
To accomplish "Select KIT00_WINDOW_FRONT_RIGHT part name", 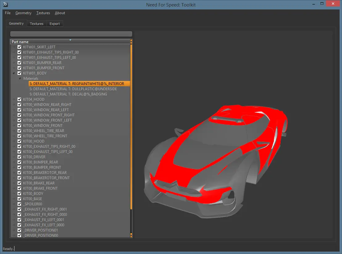I will point(49,115).
